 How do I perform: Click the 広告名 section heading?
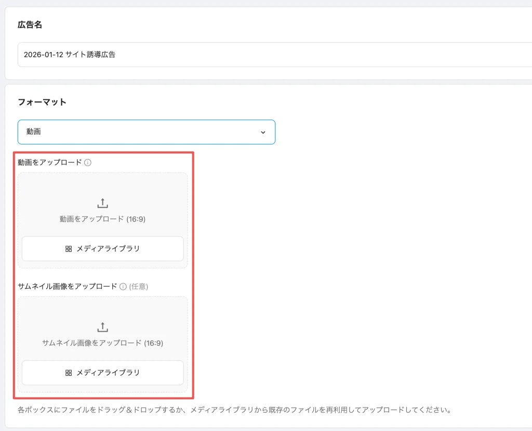click(30, 24)
